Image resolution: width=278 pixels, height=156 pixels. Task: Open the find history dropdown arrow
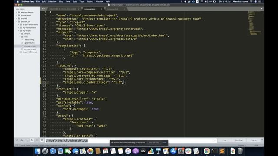[215, 140]
